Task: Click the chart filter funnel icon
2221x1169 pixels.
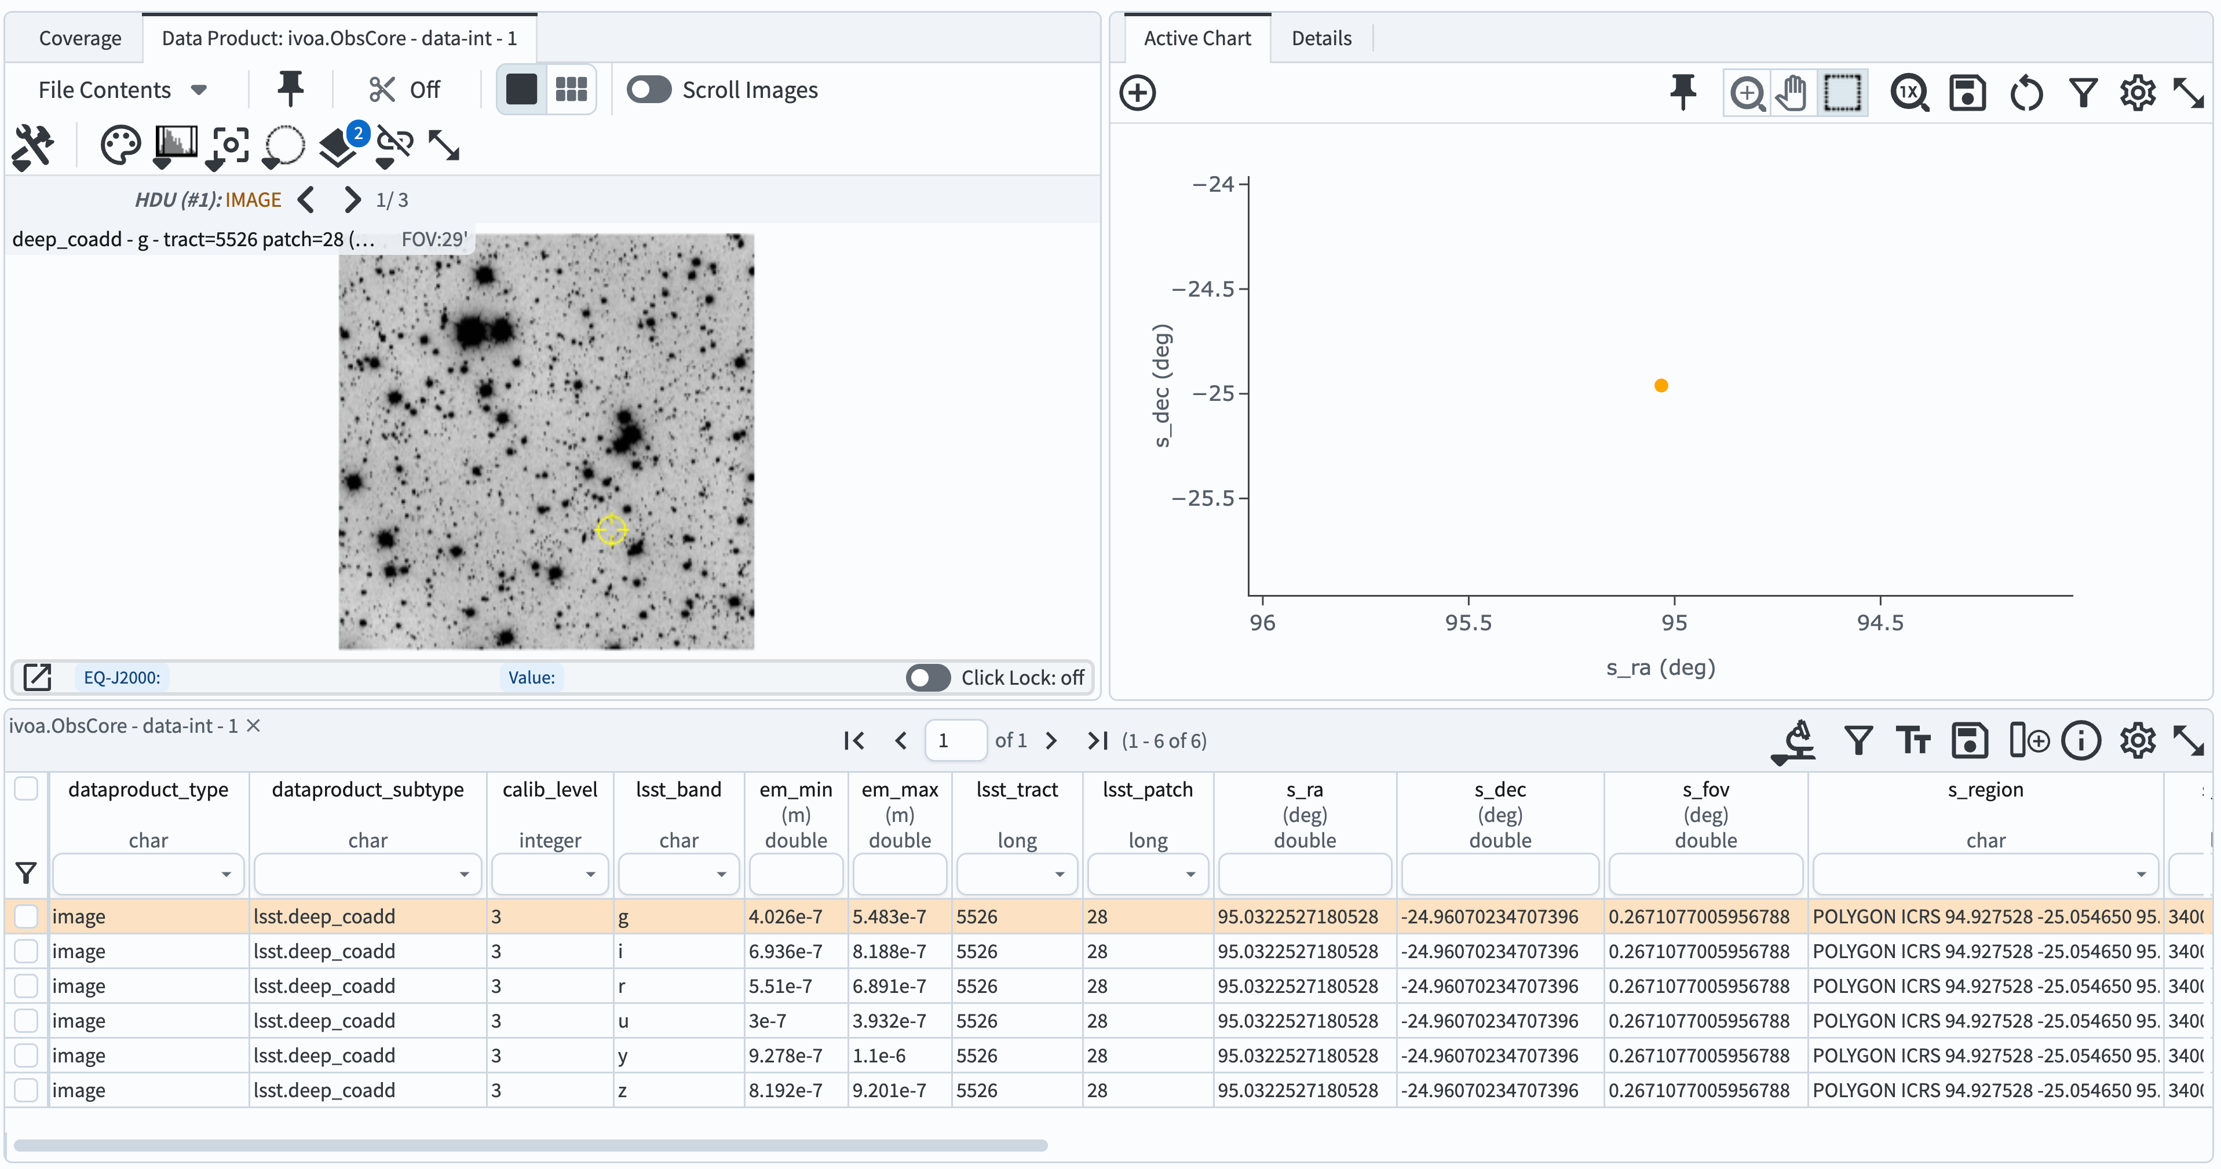Action: click(x=2083, y=92)
